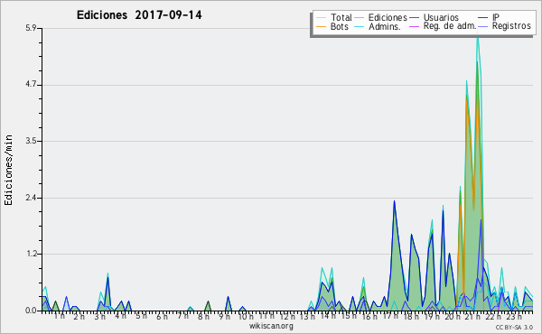Open the wikiscan.org link

(271, 326)
